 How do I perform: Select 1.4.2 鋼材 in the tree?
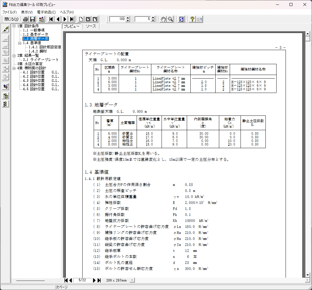tap(38, 51)
